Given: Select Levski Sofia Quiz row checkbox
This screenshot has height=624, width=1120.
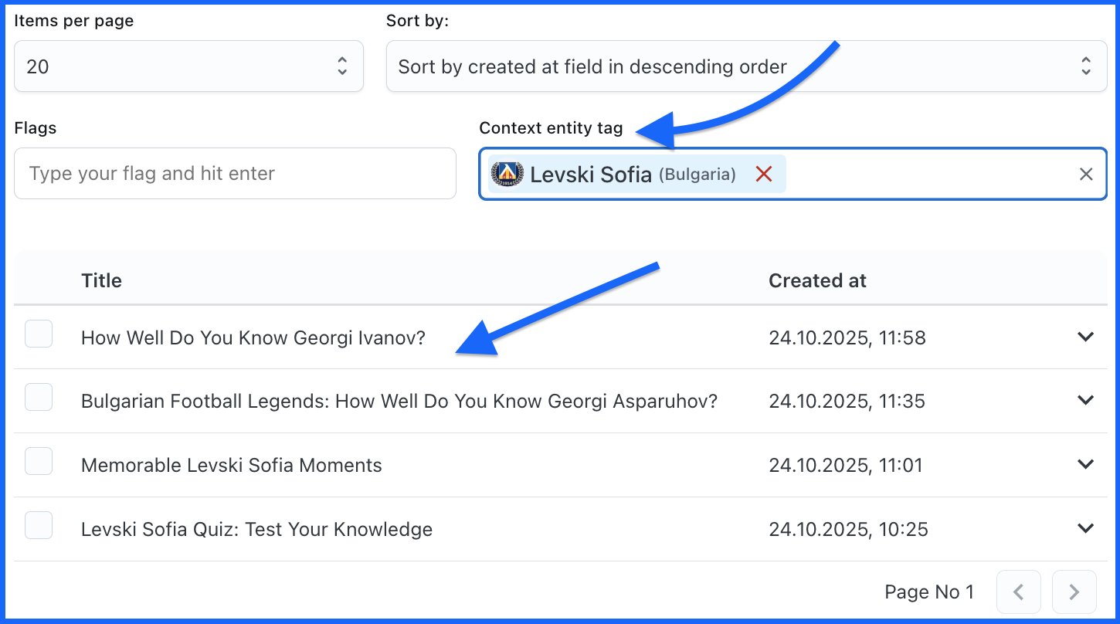Looking at the screenshot, I should pyautogui.click(x=39, y=525).
